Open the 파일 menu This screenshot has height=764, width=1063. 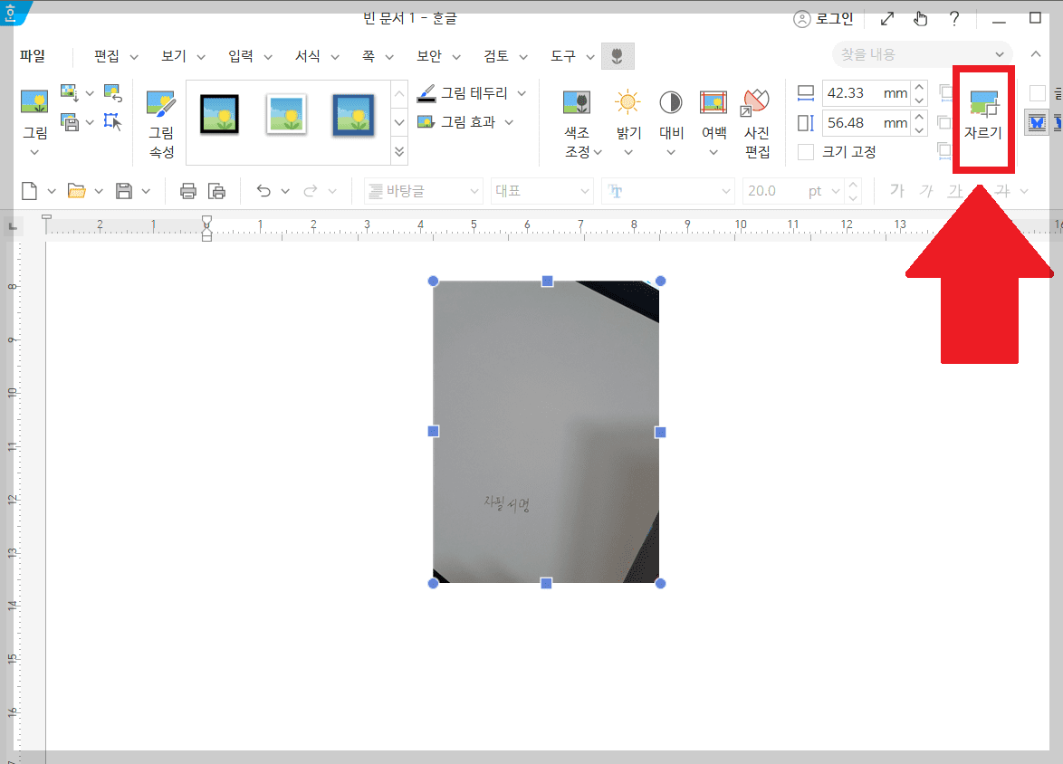tap(33, 55)
